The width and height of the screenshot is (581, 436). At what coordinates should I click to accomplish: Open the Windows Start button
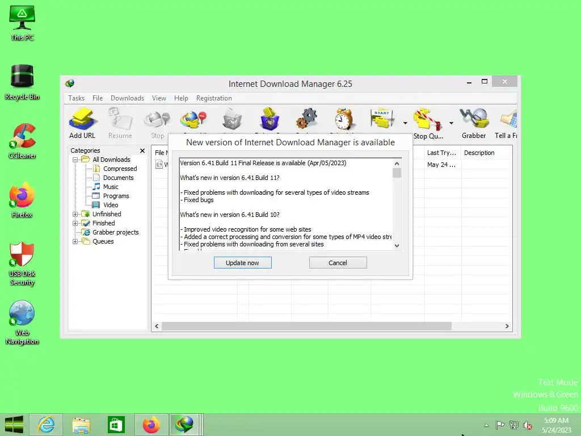(14, 425)
